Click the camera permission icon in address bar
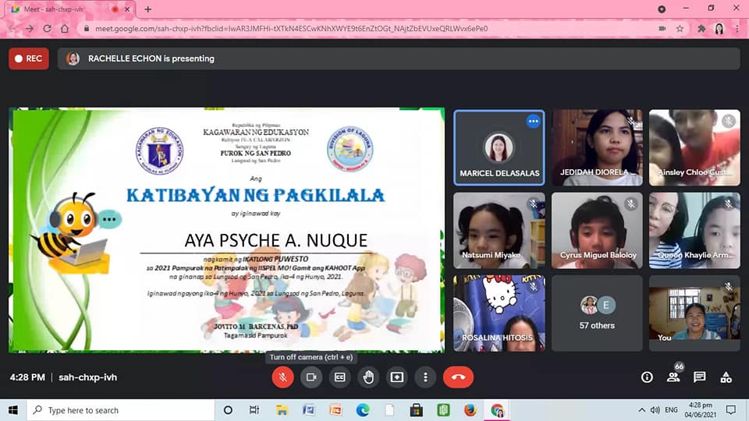The height and width of the screenshot is (421, 749). click(662, 29)
